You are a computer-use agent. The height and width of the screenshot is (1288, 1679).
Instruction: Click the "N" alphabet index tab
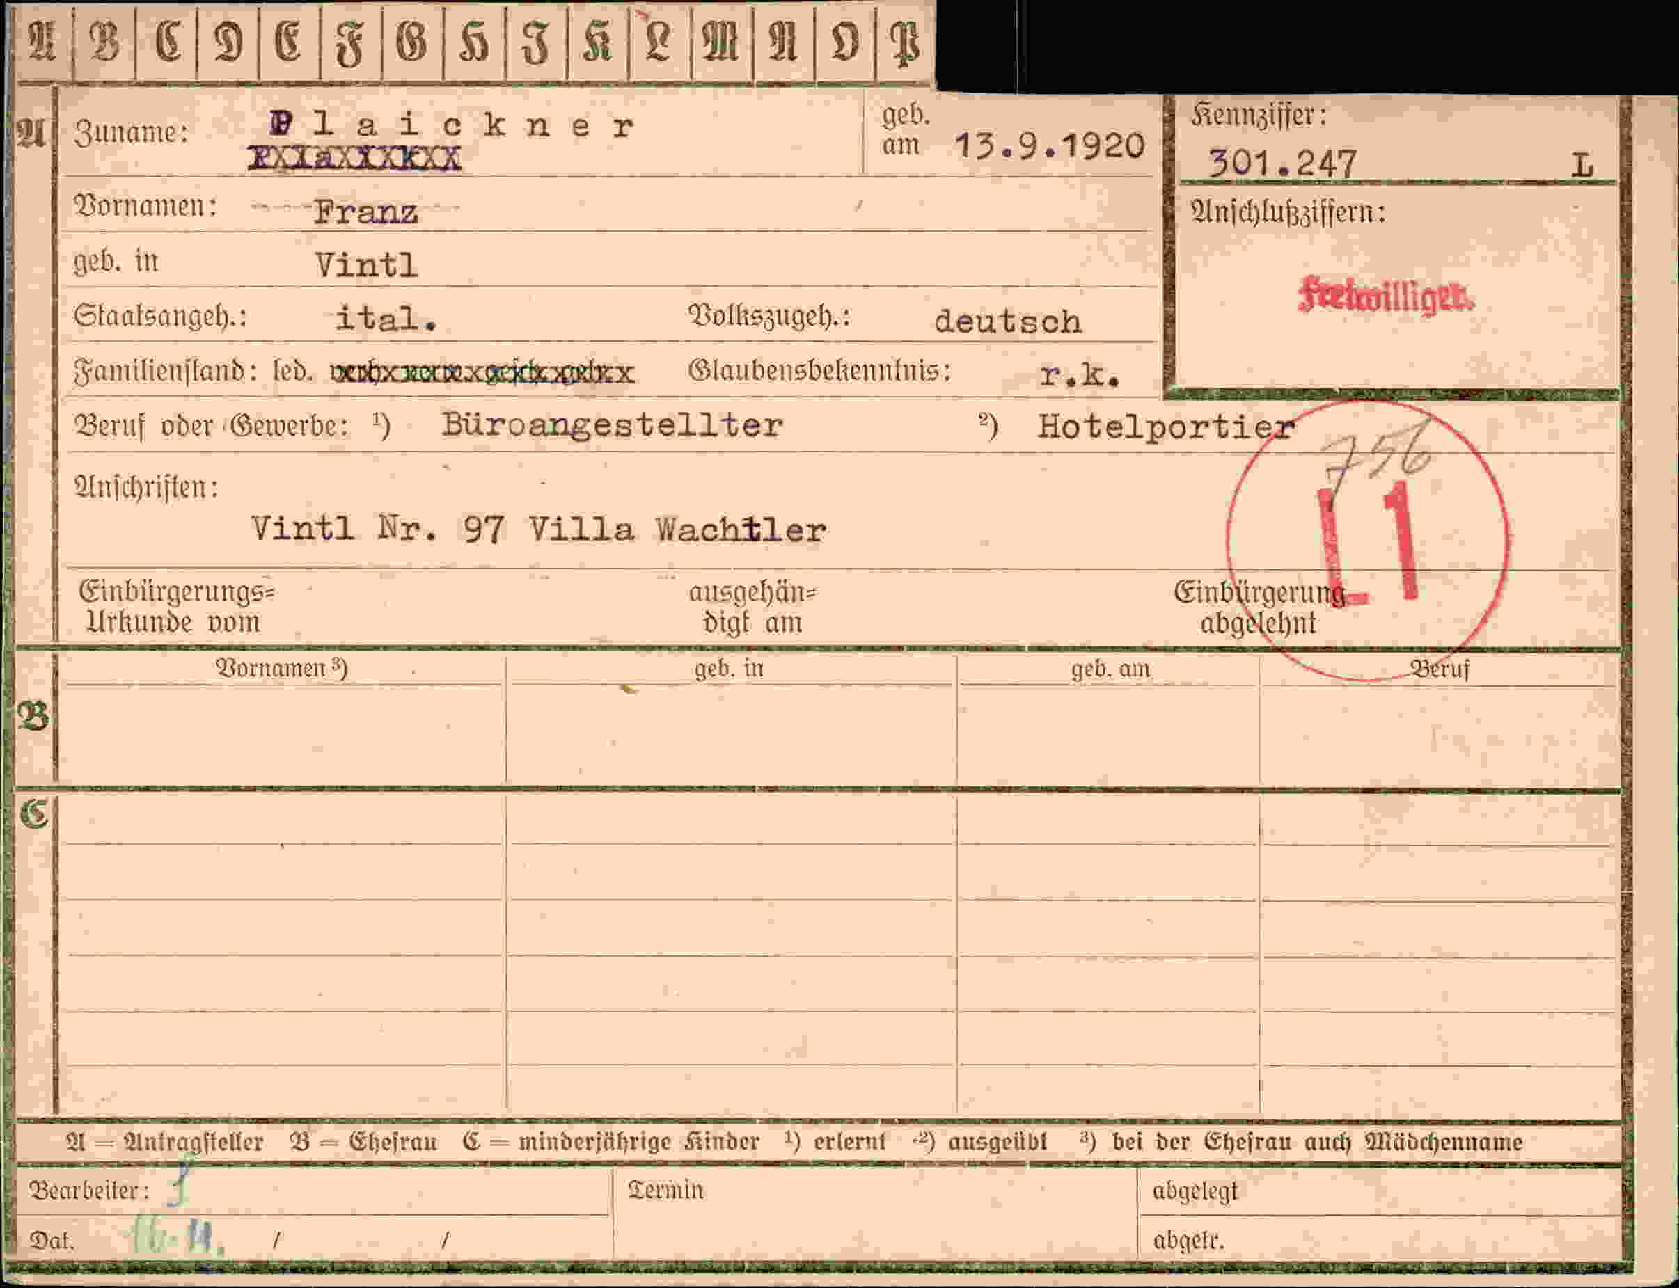(x=784, y=42)
